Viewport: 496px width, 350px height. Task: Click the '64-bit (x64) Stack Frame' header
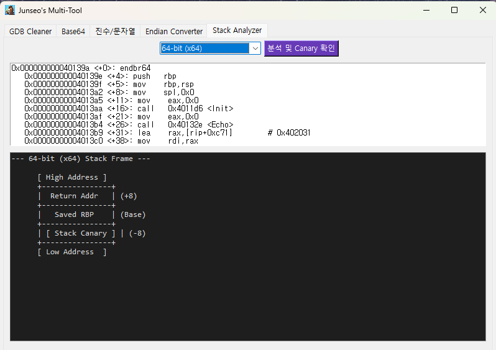pyautogui.click(x=81, y=159)
